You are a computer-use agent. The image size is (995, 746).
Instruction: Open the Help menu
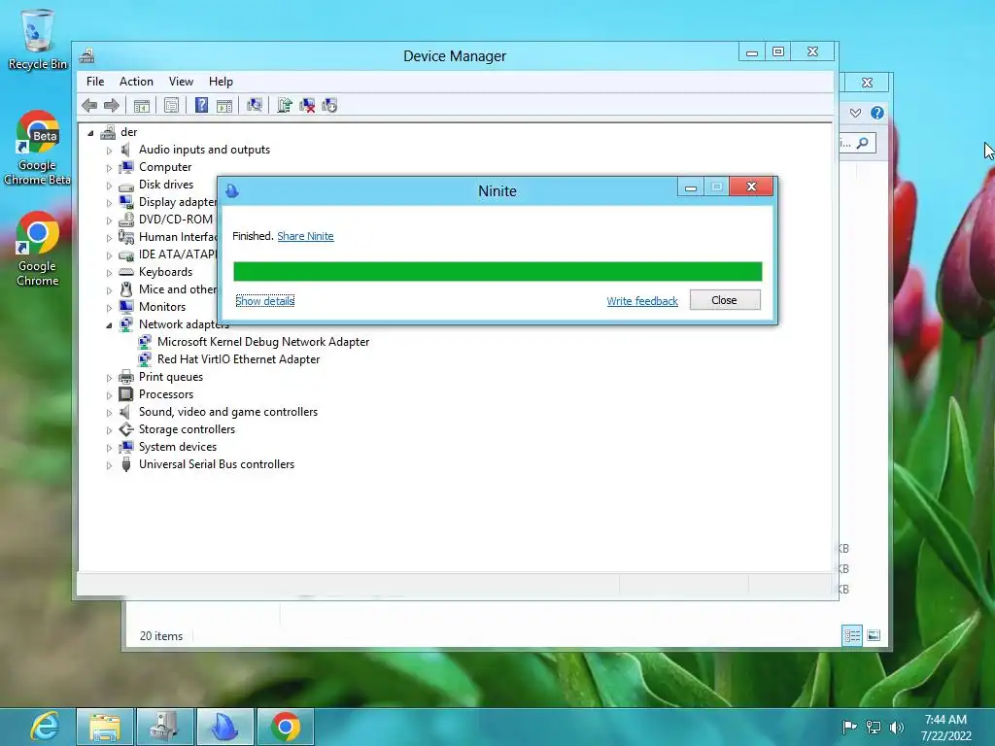(221, 82)
